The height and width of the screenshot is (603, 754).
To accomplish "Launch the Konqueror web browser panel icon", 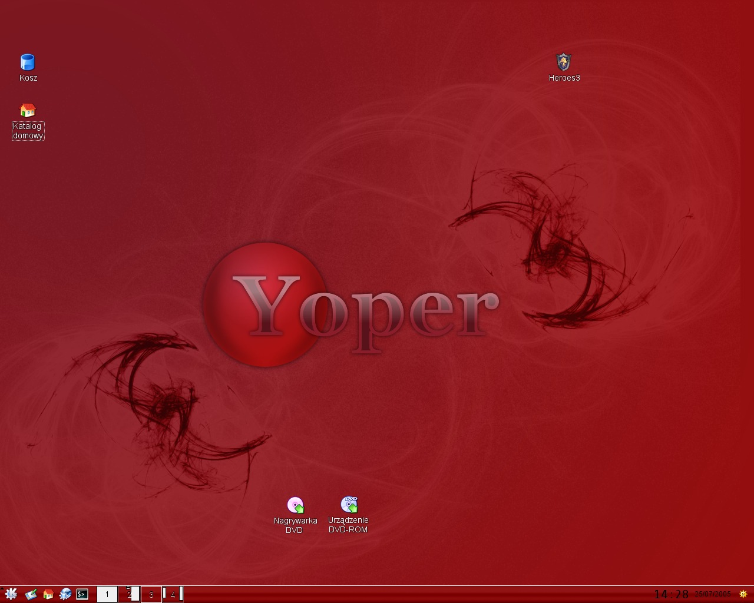I will coord(65,595).
